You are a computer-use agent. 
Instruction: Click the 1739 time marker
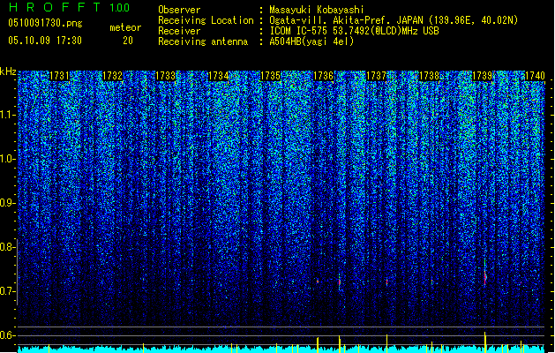click(x=482, y=76)
